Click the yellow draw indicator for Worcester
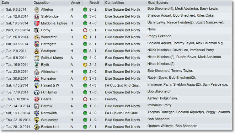This screenshot has height=133, width=235. 85,37
